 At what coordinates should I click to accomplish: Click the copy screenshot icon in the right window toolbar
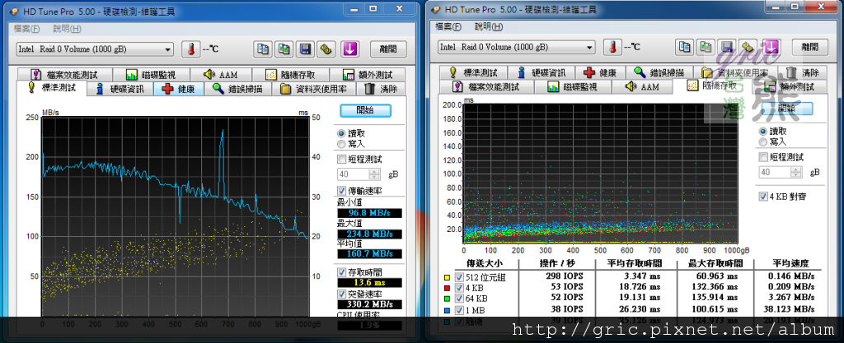click(706, 47)
